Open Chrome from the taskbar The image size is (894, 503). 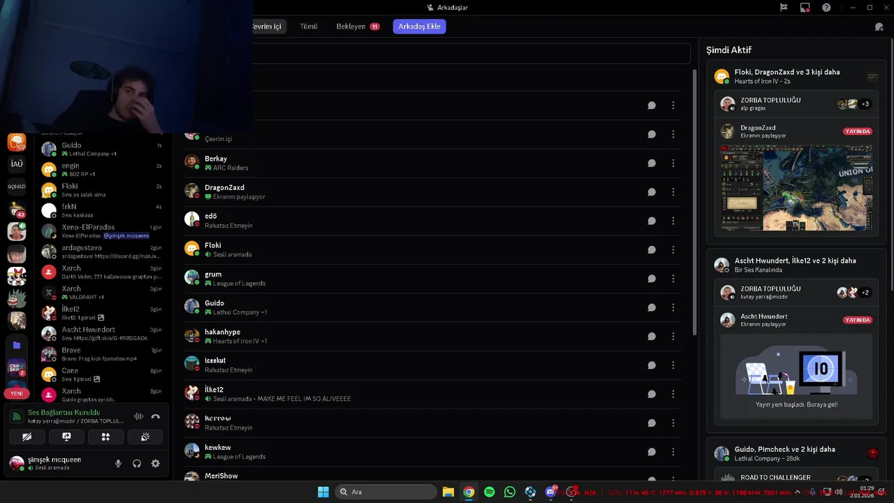[x=469, y=492]
